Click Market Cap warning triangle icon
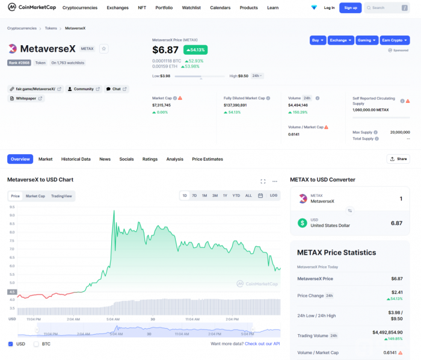 180,98
